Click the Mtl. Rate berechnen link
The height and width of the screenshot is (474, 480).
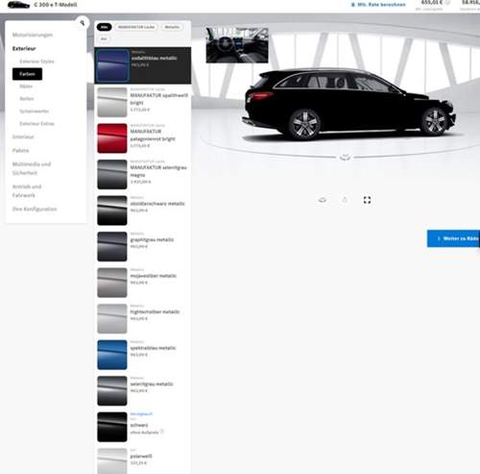(378, 5)
